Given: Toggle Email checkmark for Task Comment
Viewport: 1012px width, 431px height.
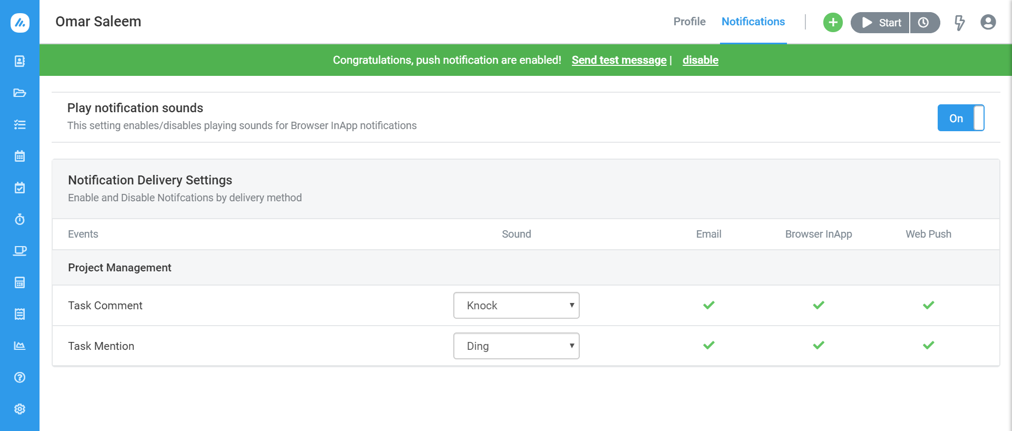Looking at the screenshot, I should click(709, 305).
